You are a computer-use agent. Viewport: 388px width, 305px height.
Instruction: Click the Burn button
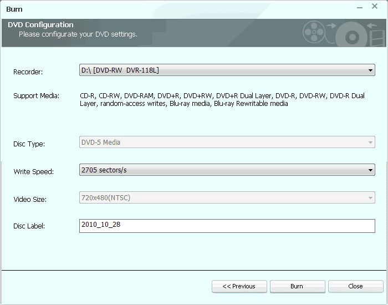[297, 287]
